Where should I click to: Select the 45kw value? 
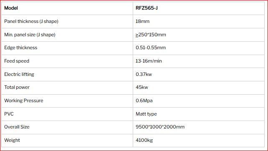tap(142, 87)
